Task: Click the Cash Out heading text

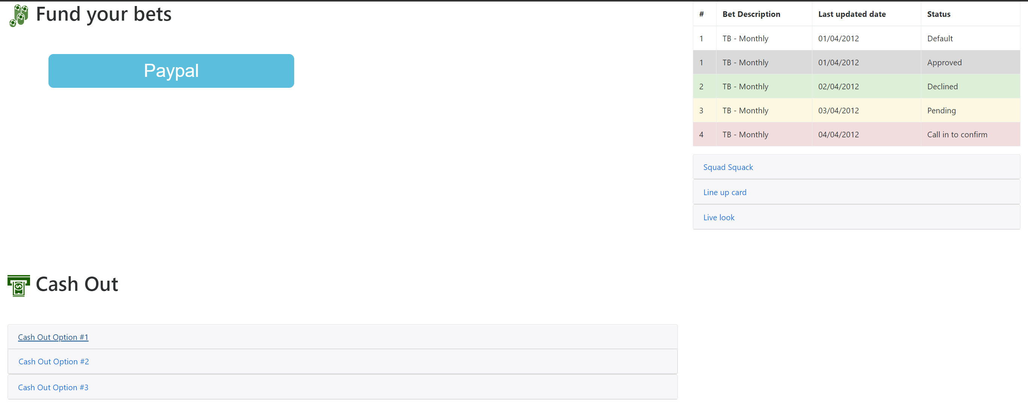Action: (x=77, y=284)
